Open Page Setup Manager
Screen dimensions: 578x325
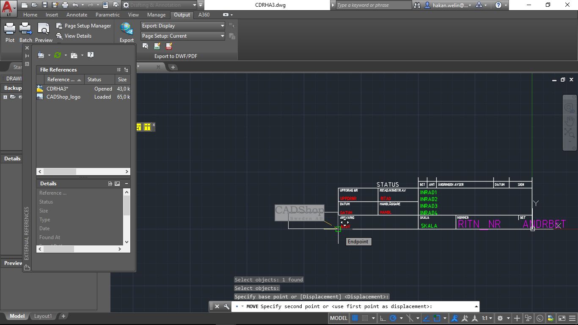tap(83, 26)
